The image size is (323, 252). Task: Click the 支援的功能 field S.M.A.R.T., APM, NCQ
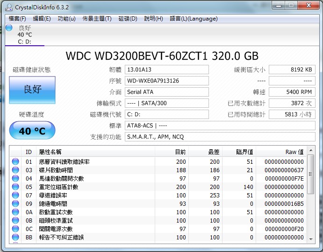pyautogui.click(x=220, y=137)
